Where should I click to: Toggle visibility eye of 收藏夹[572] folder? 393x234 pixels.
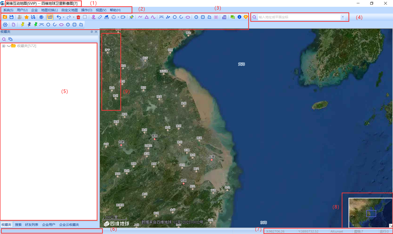click(9, 46)
